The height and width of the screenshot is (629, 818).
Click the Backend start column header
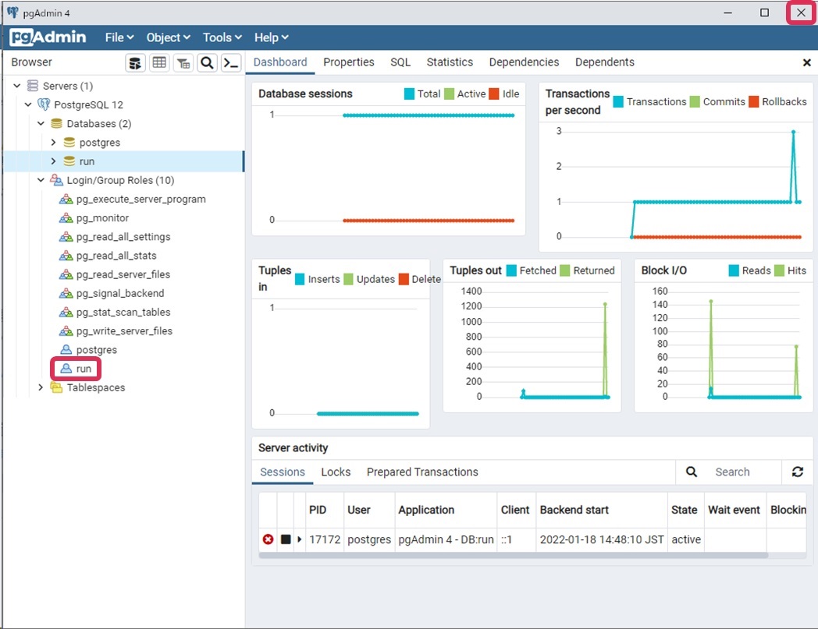[602, 510]
